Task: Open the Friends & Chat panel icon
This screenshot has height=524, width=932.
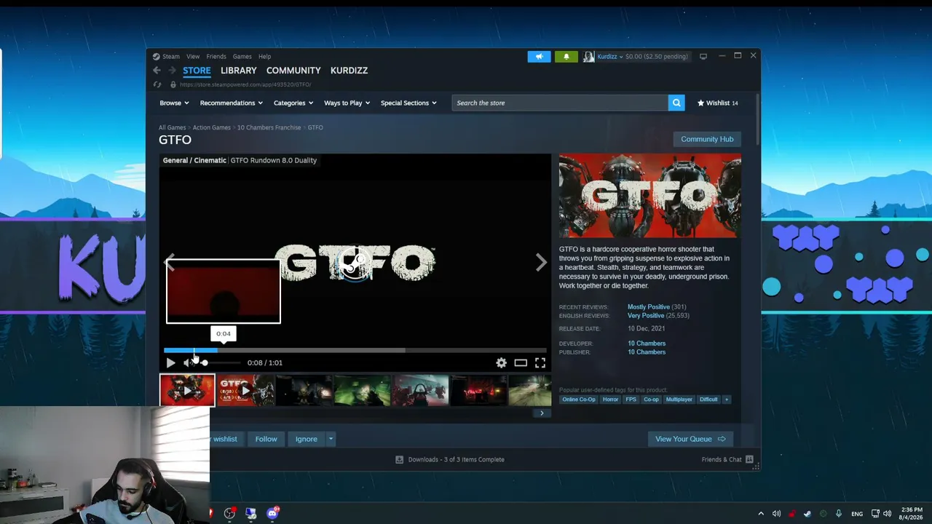Action: 749,459
